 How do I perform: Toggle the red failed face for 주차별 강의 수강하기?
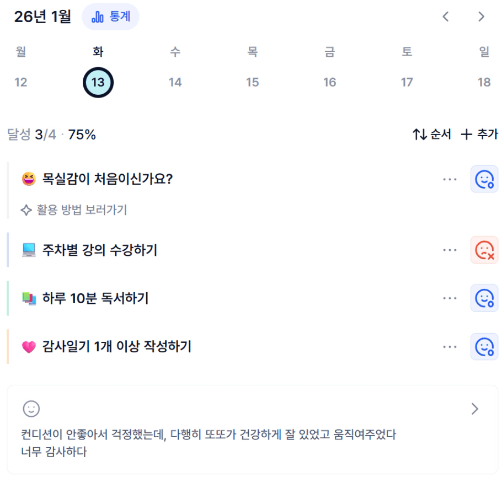(484, 250)
